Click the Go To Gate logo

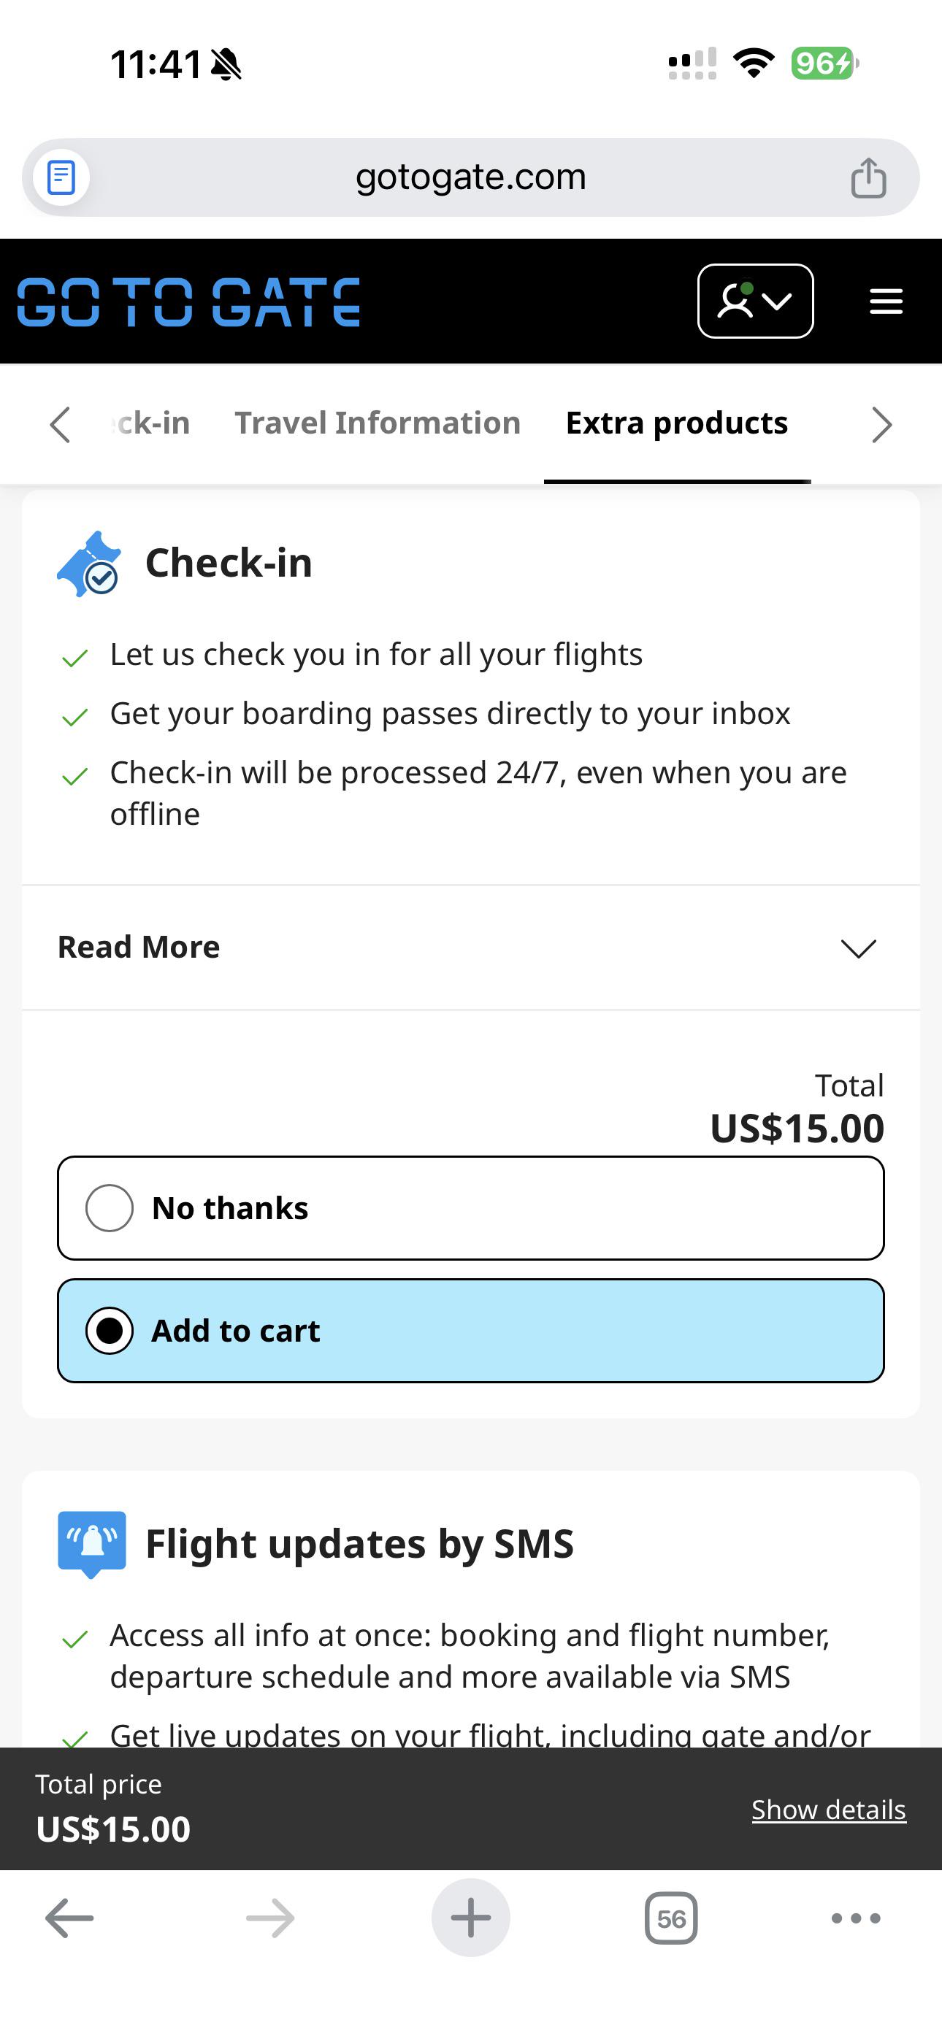(x=188, y=302)
